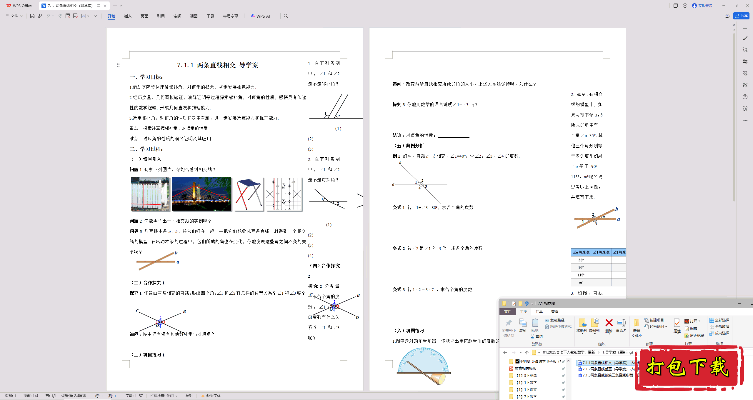The width and height of the screenshot is (753, 400).
Task: Open the 共享 tab in Explorer
Action: [539, 311]
